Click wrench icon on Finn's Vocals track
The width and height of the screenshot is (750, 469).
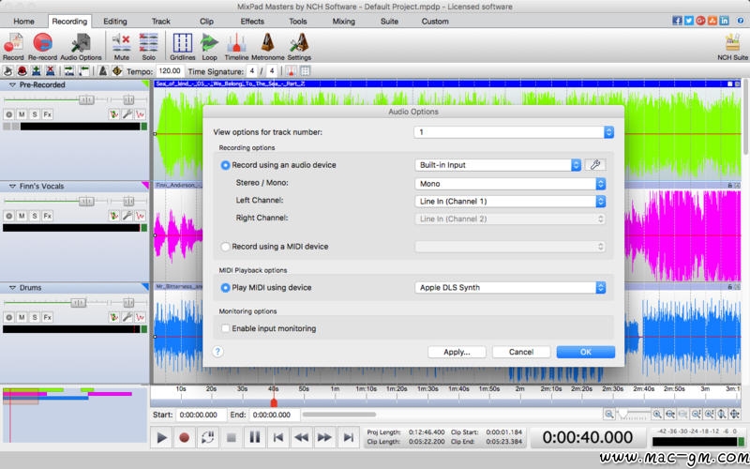(x=127, y=216)
